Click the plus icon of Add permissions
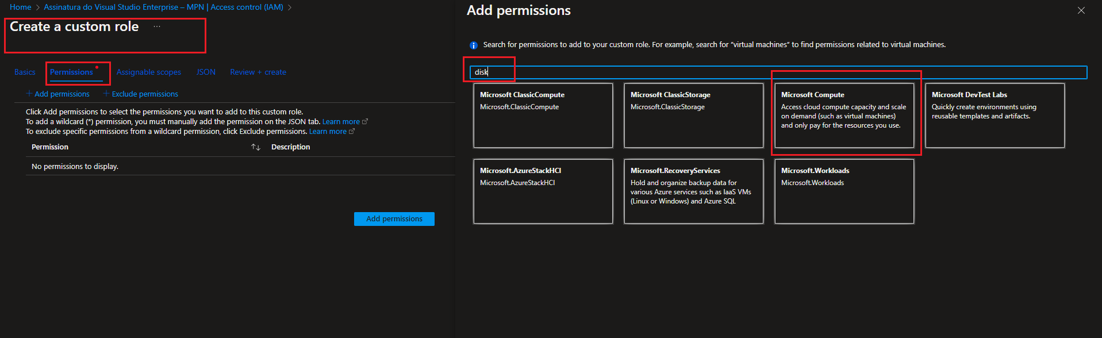This screenshot has height=338, width=1102. (x=29, y=94)
